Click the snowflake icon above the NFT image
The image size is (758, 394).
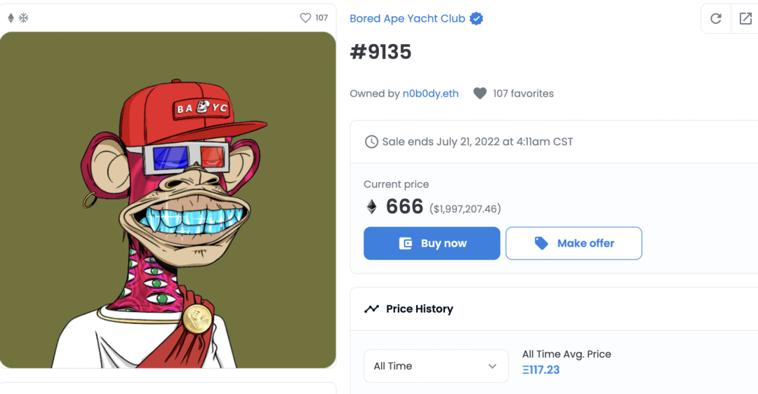pyautogui.click(x=23, y=18)
